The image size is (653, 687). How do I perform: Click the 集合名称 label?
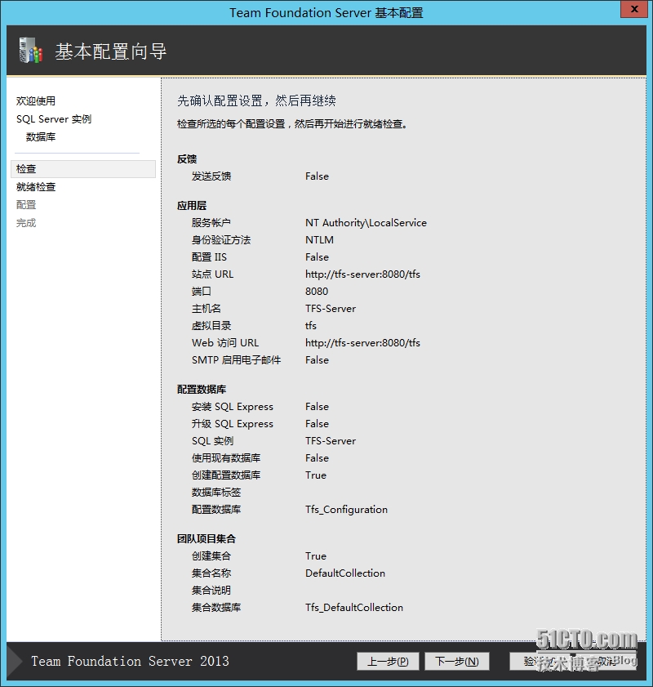[211, 573]
